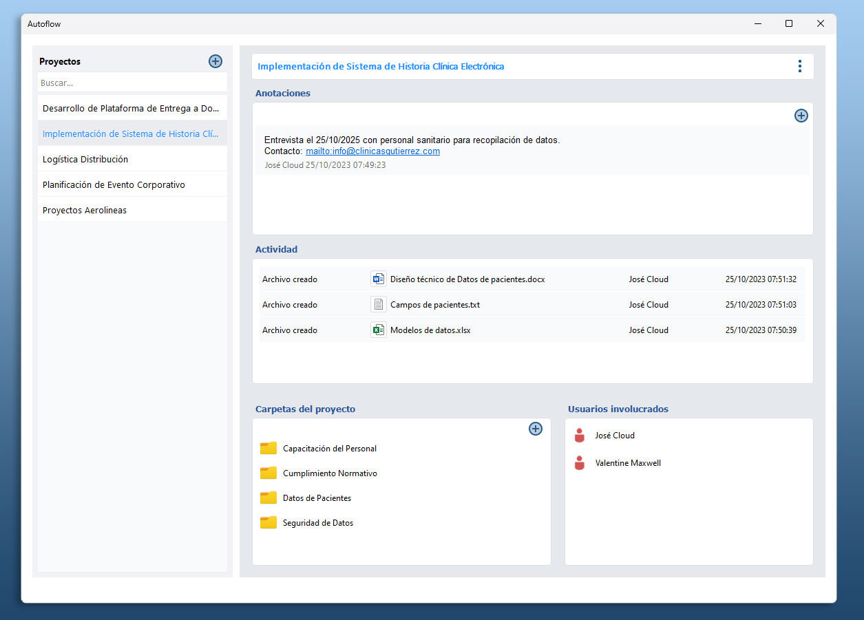The width and height of the screenshot is (864, 620).
Task: Add a new project folder with plus icon
Action: pyautogui.click(x=536, y=429)
